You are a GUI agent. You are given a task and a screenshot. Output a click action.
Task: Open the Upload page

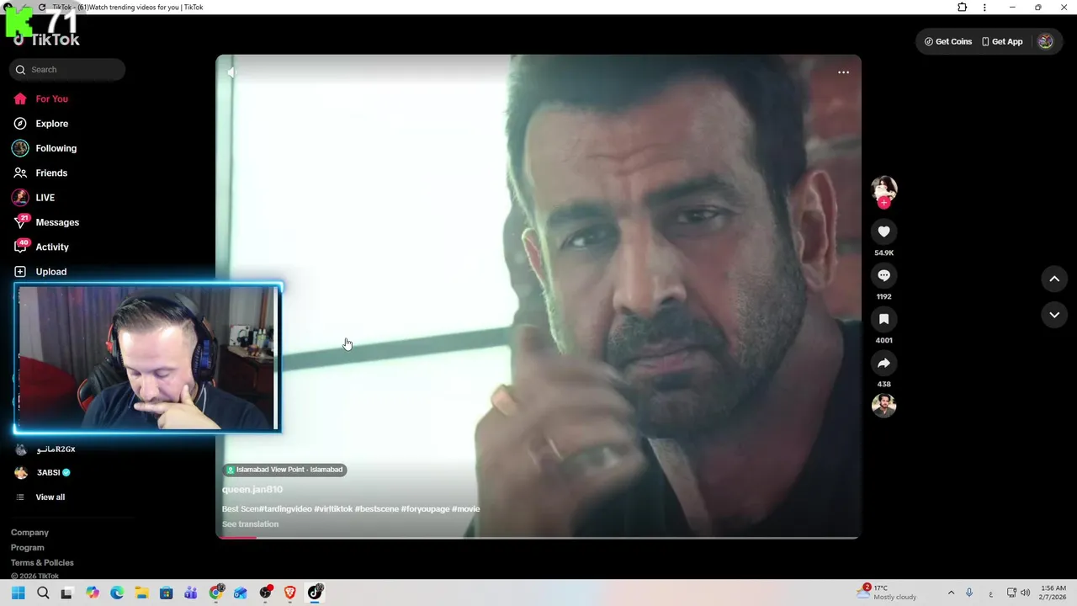[x=40, y=272]
